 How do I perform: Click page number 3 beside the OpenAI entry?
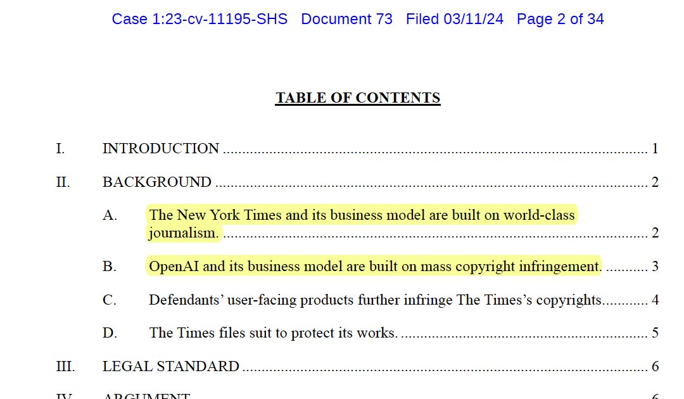[x=655, y=267]
